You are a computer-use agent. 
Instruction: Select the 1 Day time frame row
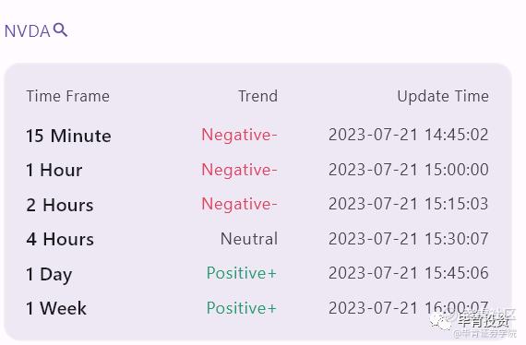(x=257, y=273)
